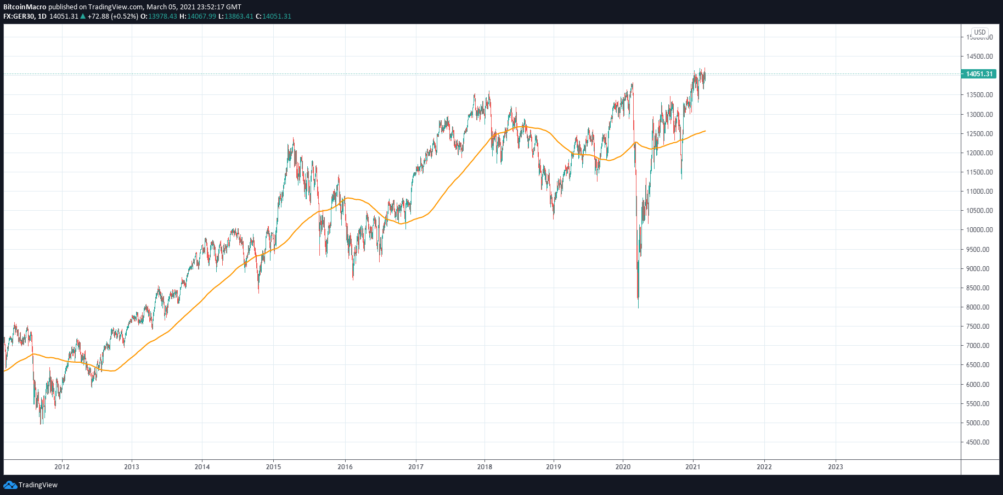Click the 13000.00 price level label

click(979, 115)
